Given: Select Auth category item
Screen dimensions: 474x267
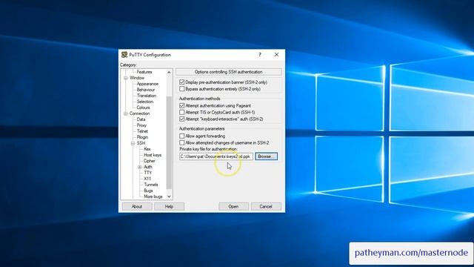Looking at the screenshot, I should (x=148, y=167).
